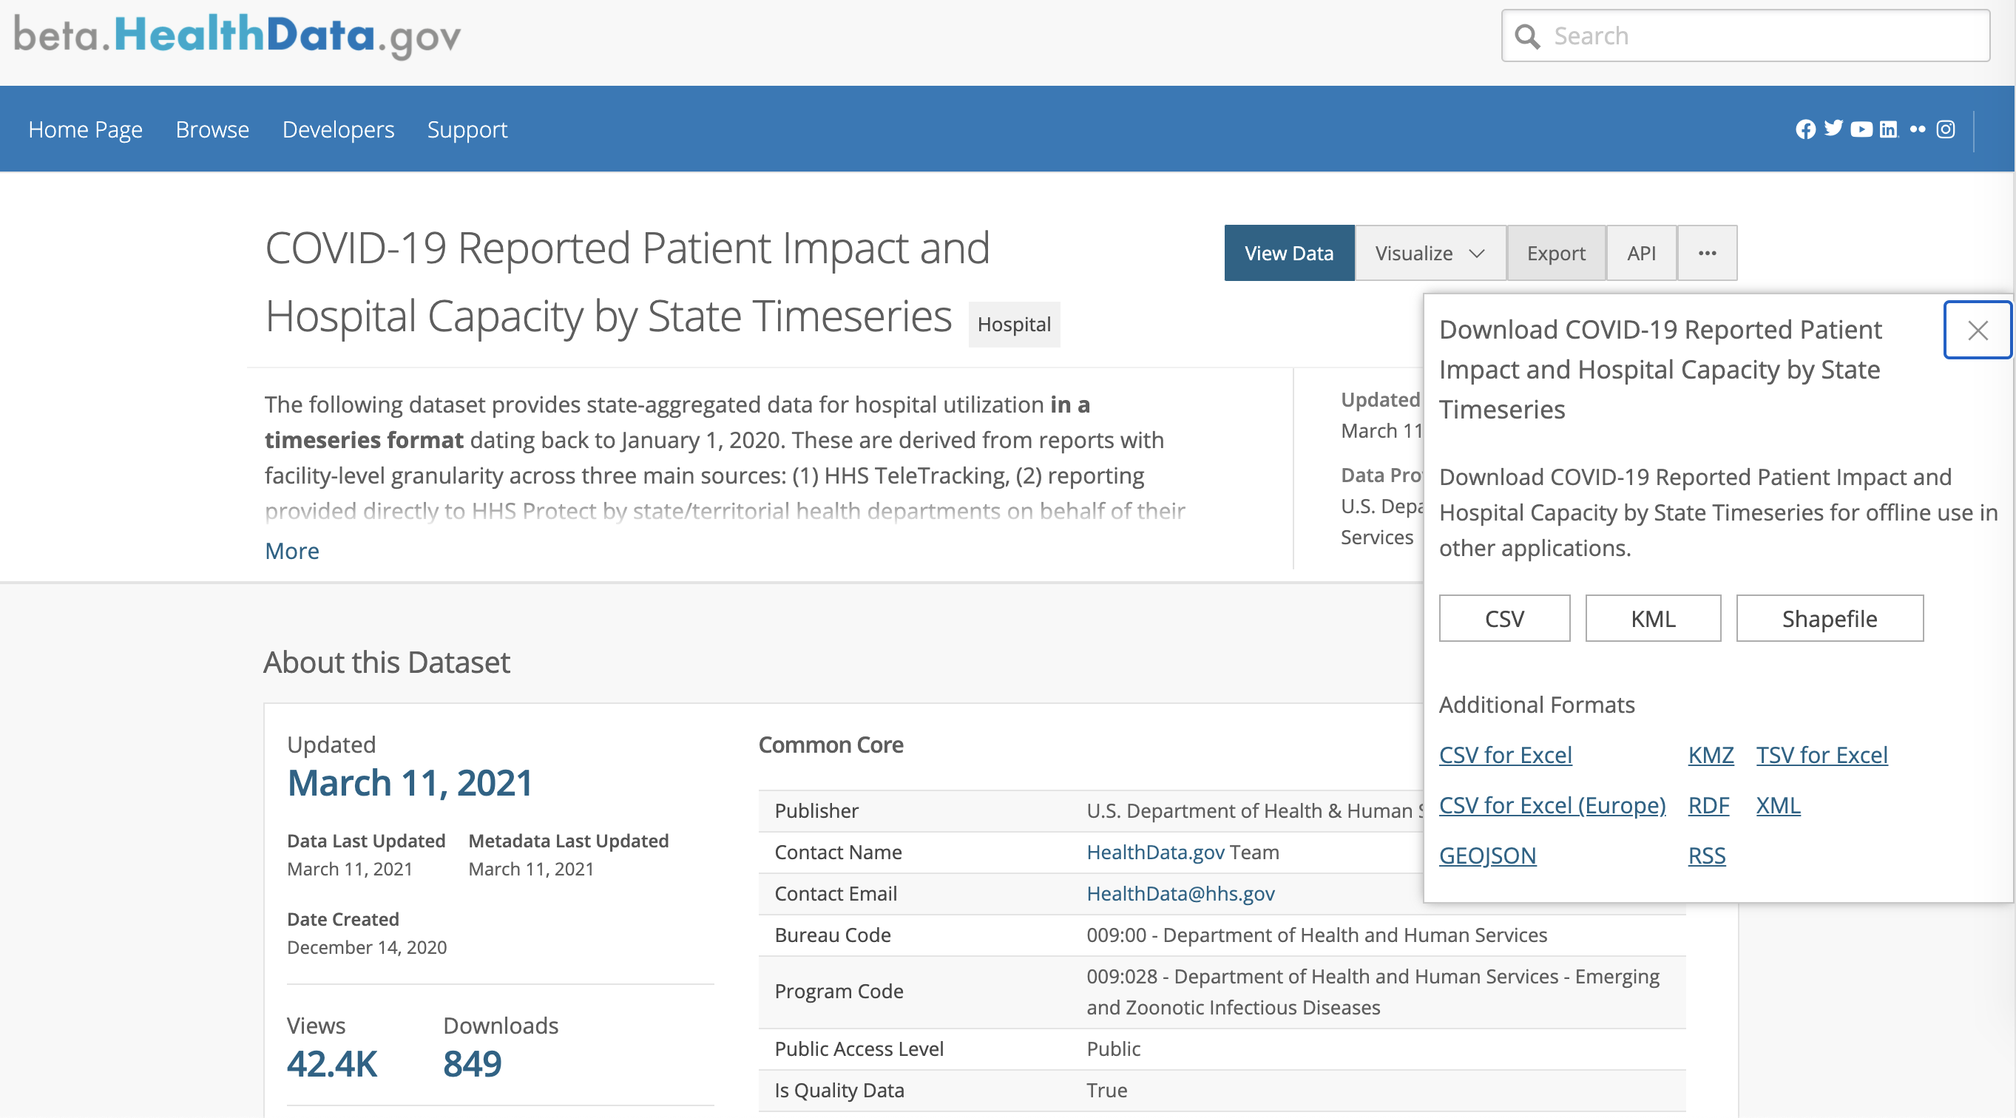Click the search magnifier icon

1527,36
